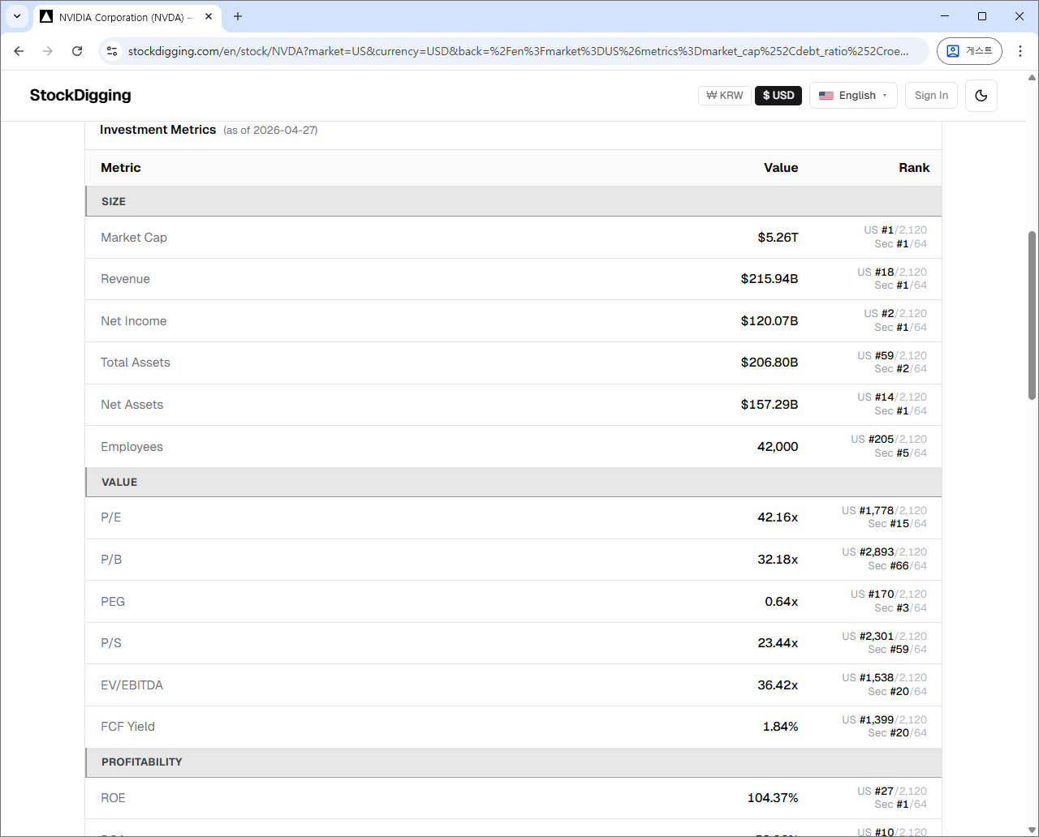Click the $120.07B net income value
Screen dimensions: 1039x837
click(770, 321)
